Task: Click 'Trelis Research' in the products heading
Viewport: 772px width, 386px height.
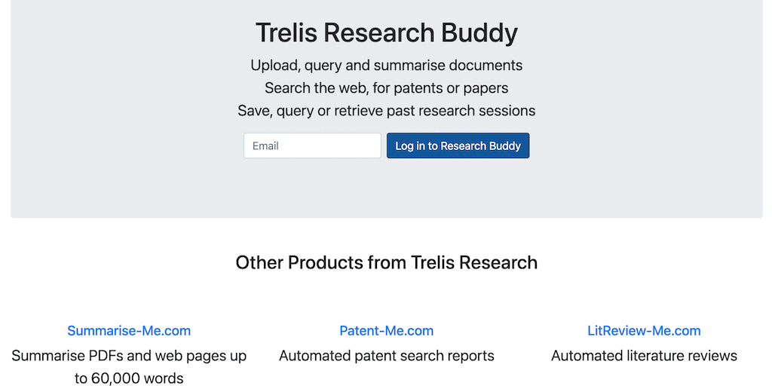Action: tap(474, 262)
